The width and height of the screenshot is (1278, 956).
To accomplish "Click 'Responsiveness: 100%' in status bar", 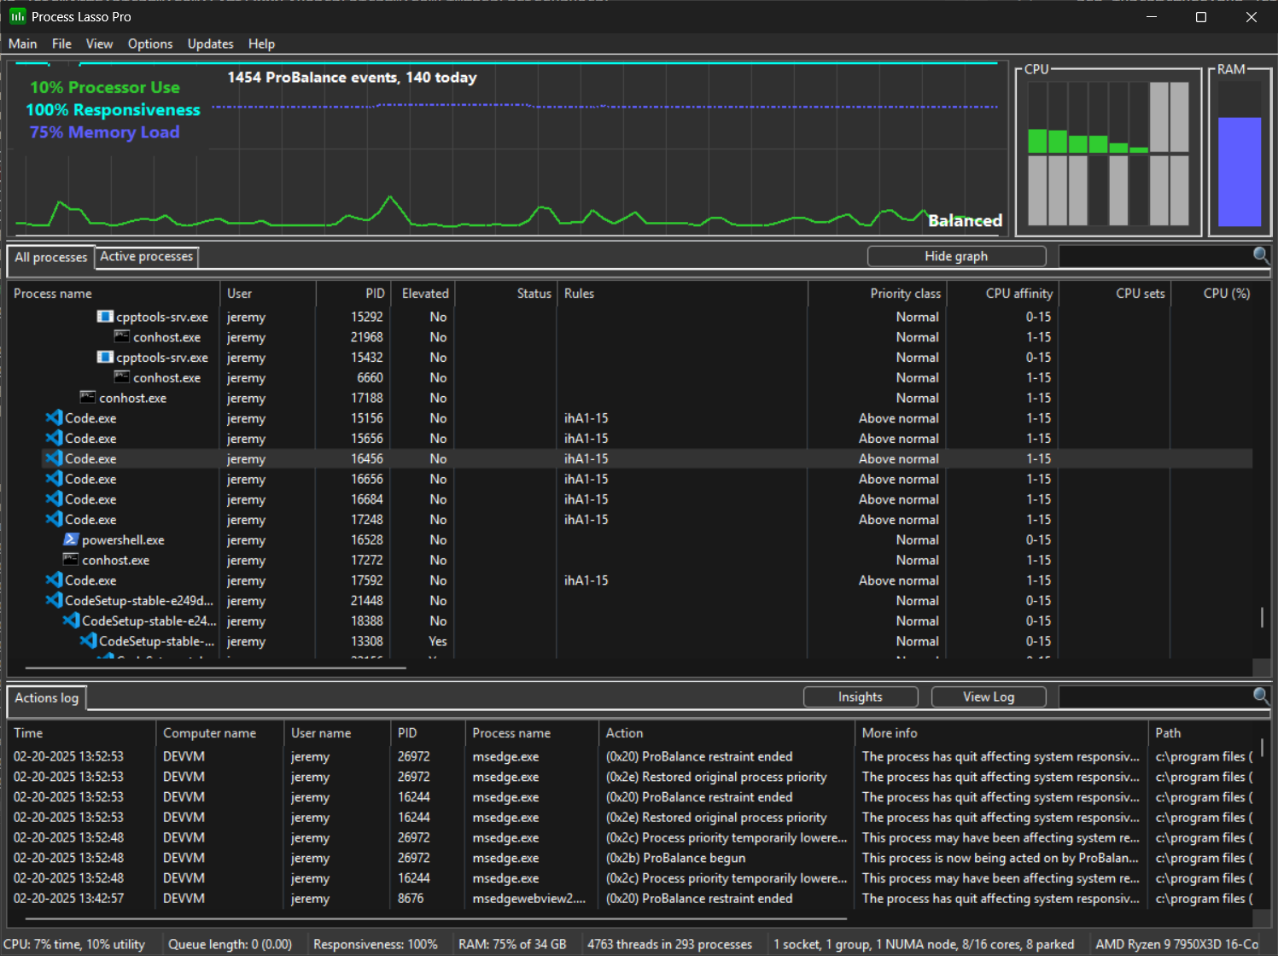I will click(376, 944).
